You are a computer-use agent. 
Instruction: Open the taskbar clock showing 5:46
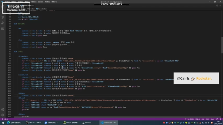click(x=218, y=123)
